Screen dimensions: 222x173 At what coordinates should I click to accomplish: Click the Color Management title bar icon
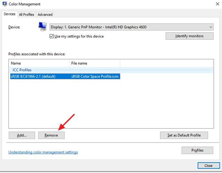(5, 4)
